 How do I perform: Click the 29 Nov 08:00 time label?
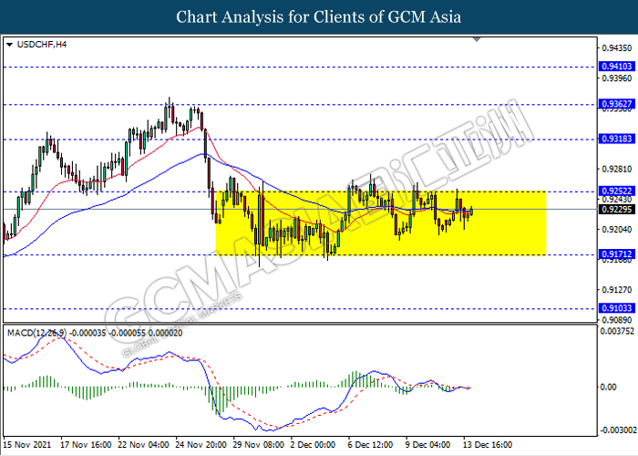pyautogui.click(x=259, y=445)
